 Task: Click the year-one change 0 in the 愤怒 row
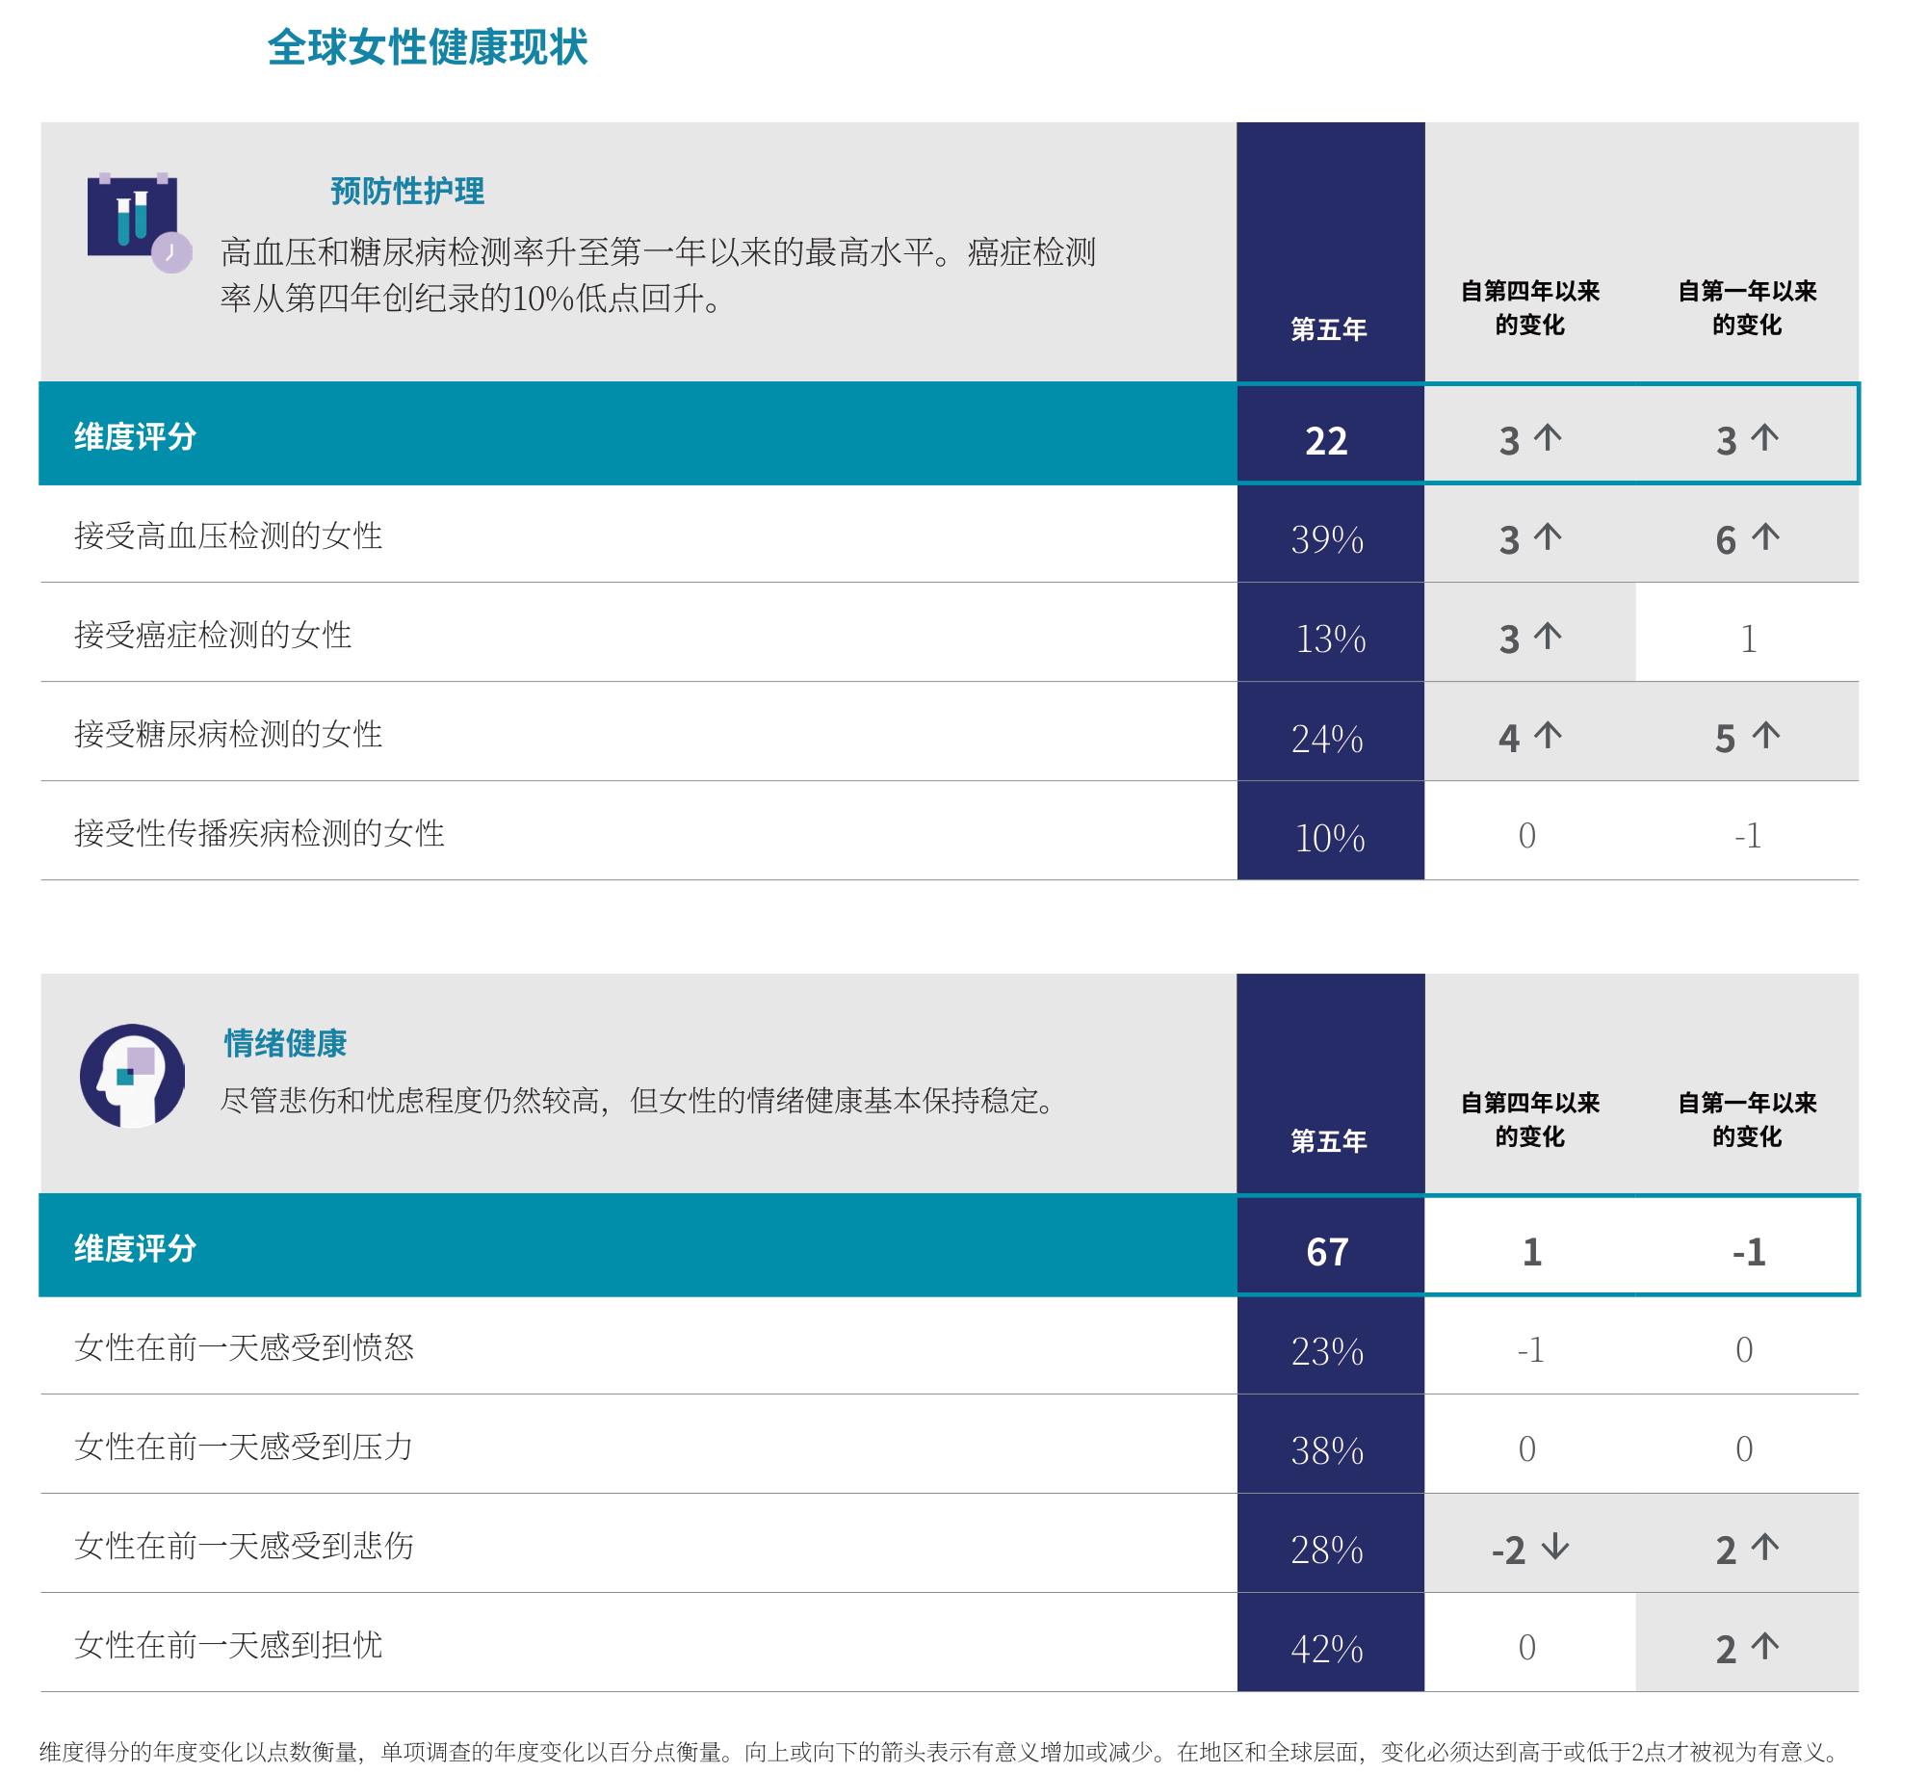click(1744, 1349)
